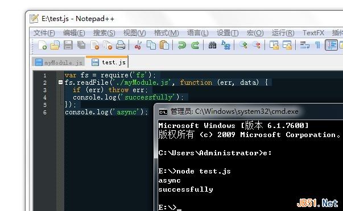Redo the edit with green arrow
Viewport: 343px width, 211px height.
(195, 45)
